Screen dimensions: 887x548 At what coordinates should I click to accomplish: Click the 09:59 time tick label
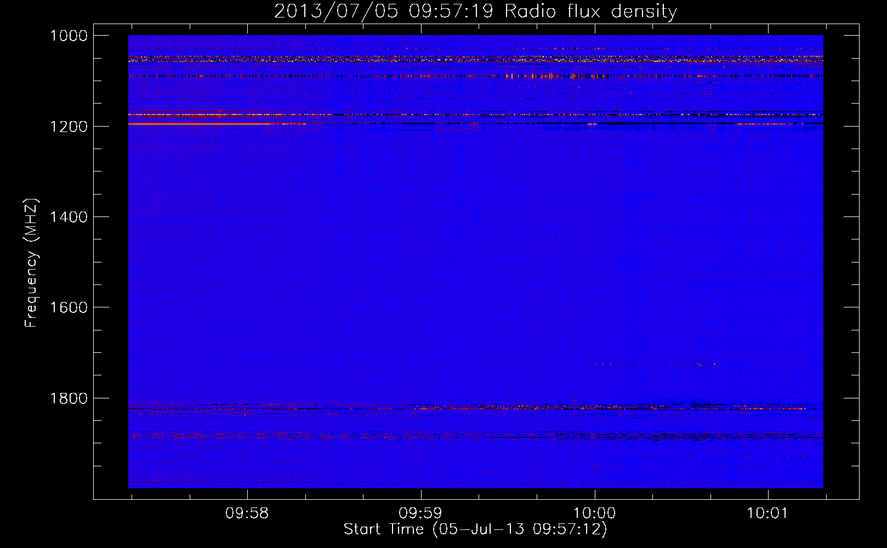[x=420, y=513]
